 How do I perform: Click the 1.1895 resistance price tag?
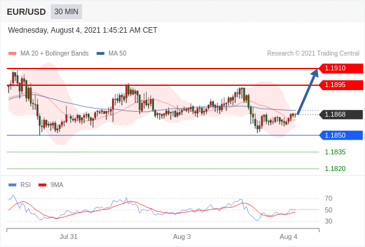pos(340,85)
